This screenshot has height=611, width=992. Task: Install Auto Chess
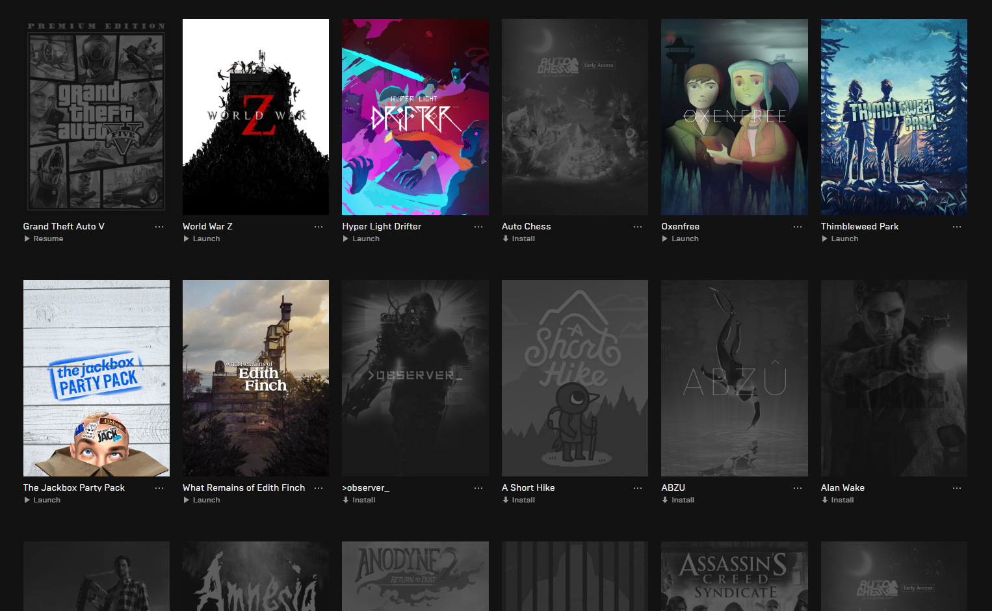pyautogui.click(x=519, y=239)
